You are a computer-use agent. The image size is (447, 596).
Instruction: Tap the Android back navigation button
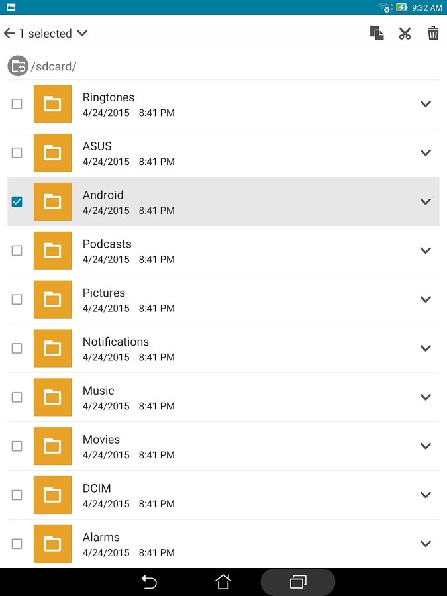149,581
